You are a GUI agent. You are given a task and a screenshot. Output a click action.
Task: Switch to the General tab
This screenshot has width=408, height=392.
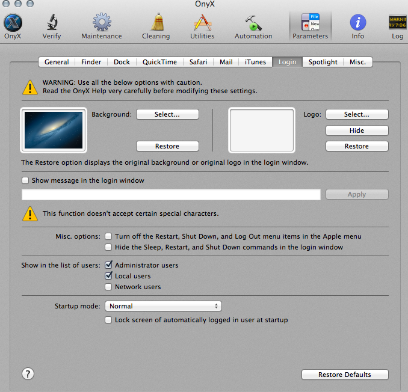click(57, 62)
